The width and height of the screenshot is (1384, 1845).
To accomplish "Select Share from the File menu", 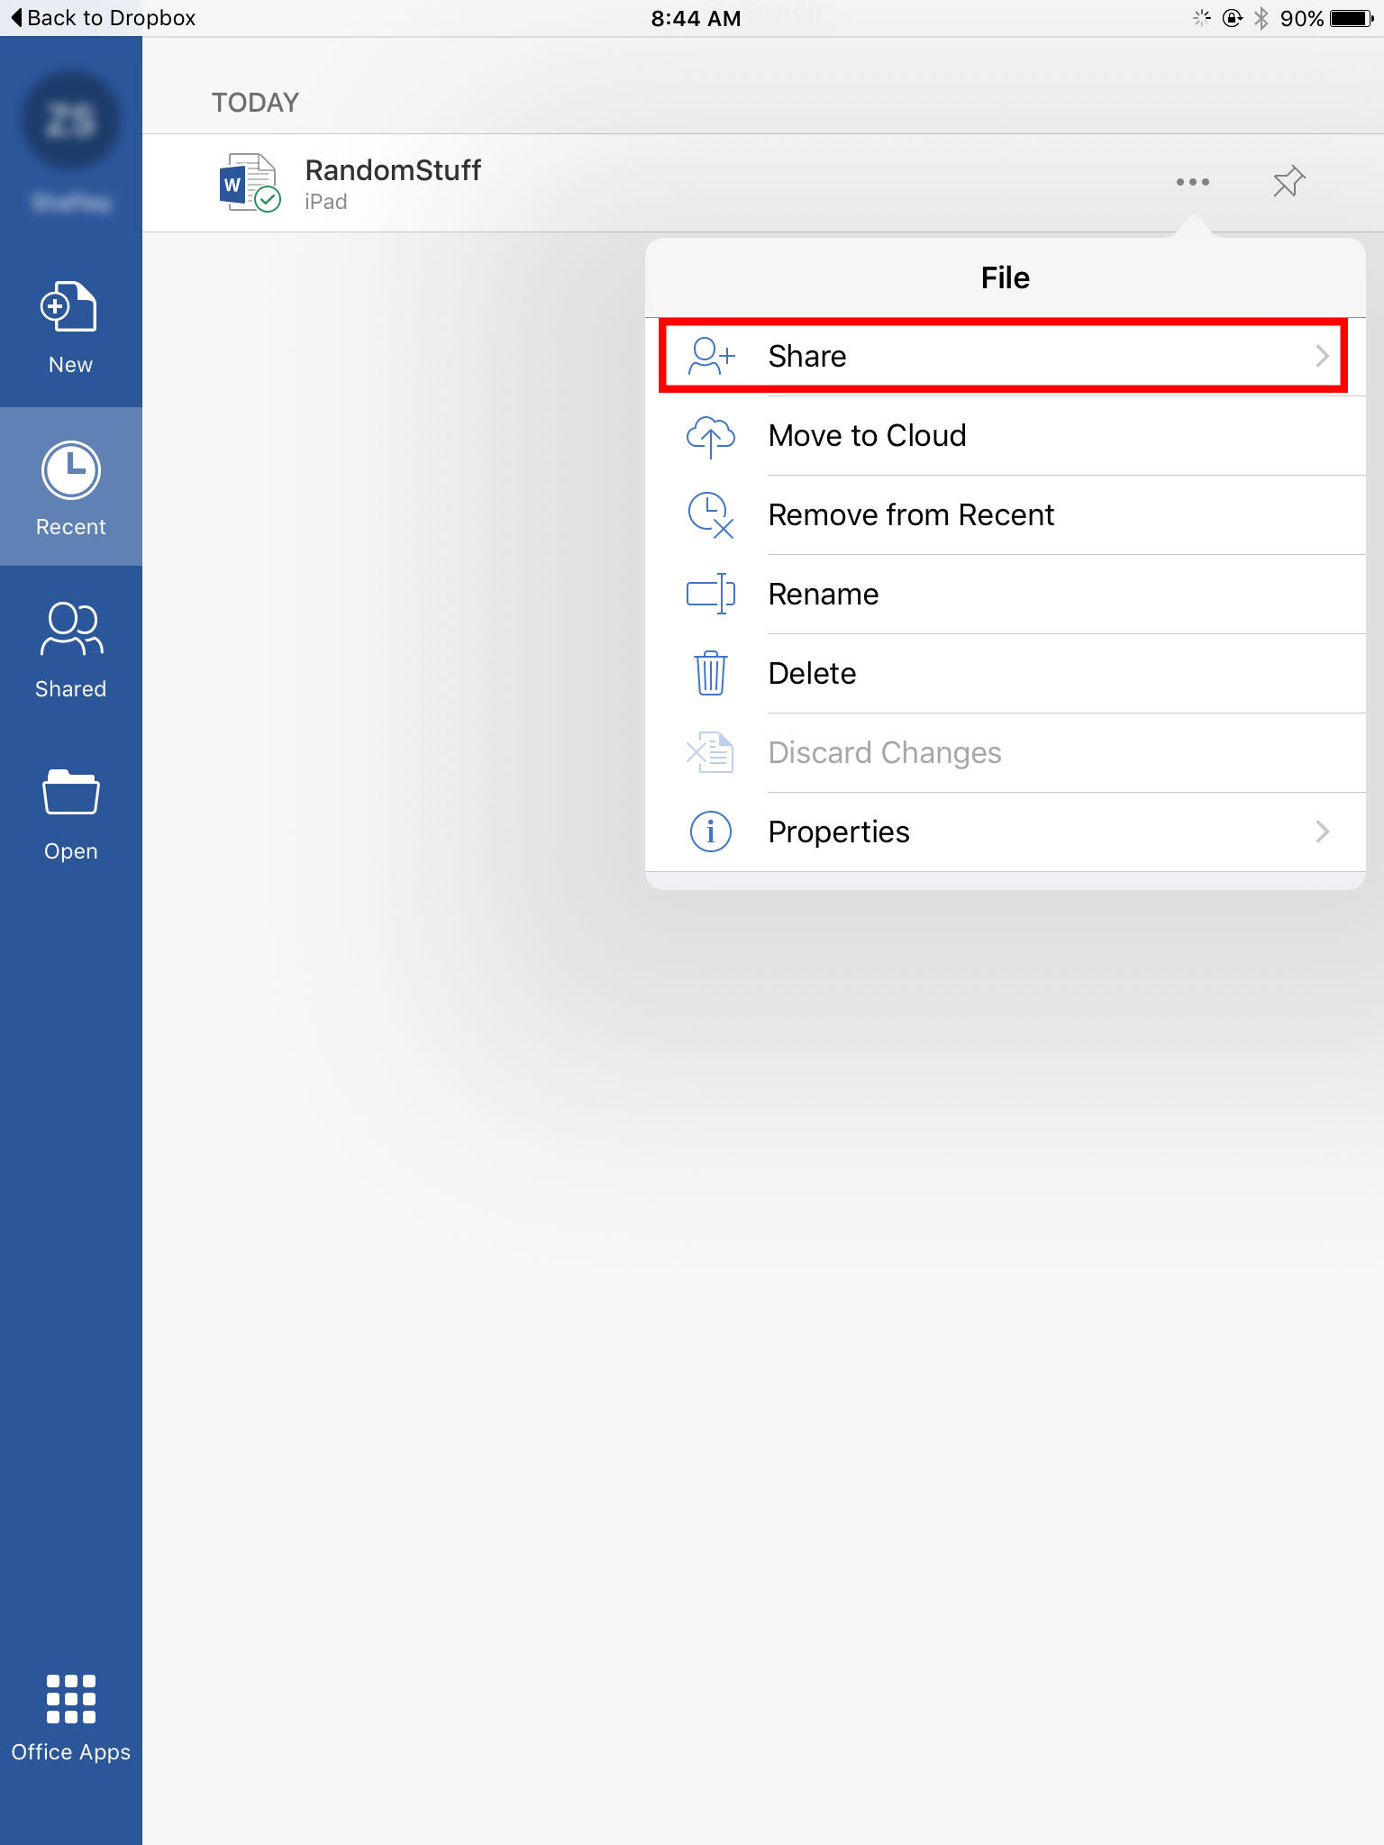I will 807,357.
